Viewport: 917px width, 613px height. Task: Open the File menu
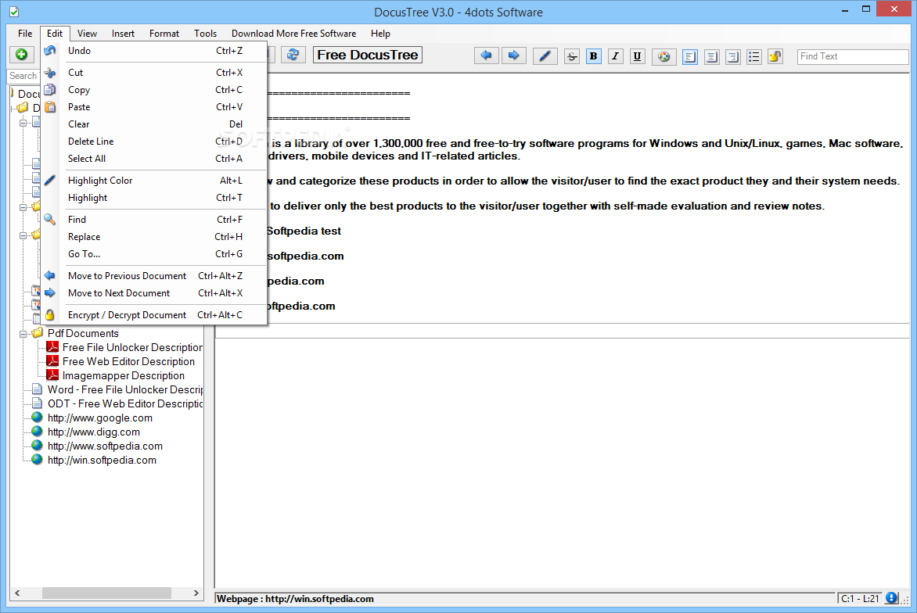pyautogui.click(x=25, y=34)
